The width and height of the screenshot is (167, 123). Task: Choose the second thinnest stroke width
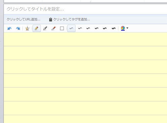80,28
